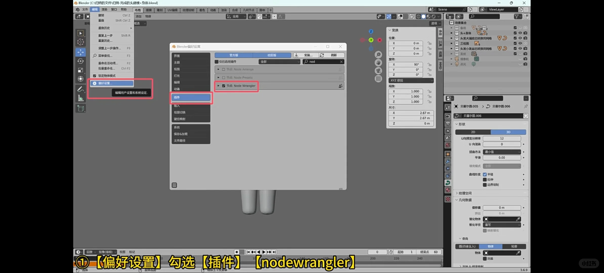Expand the 头+身体 collection in the outliner
Screen dimensions: 604x273
click(x=451, y=33)
